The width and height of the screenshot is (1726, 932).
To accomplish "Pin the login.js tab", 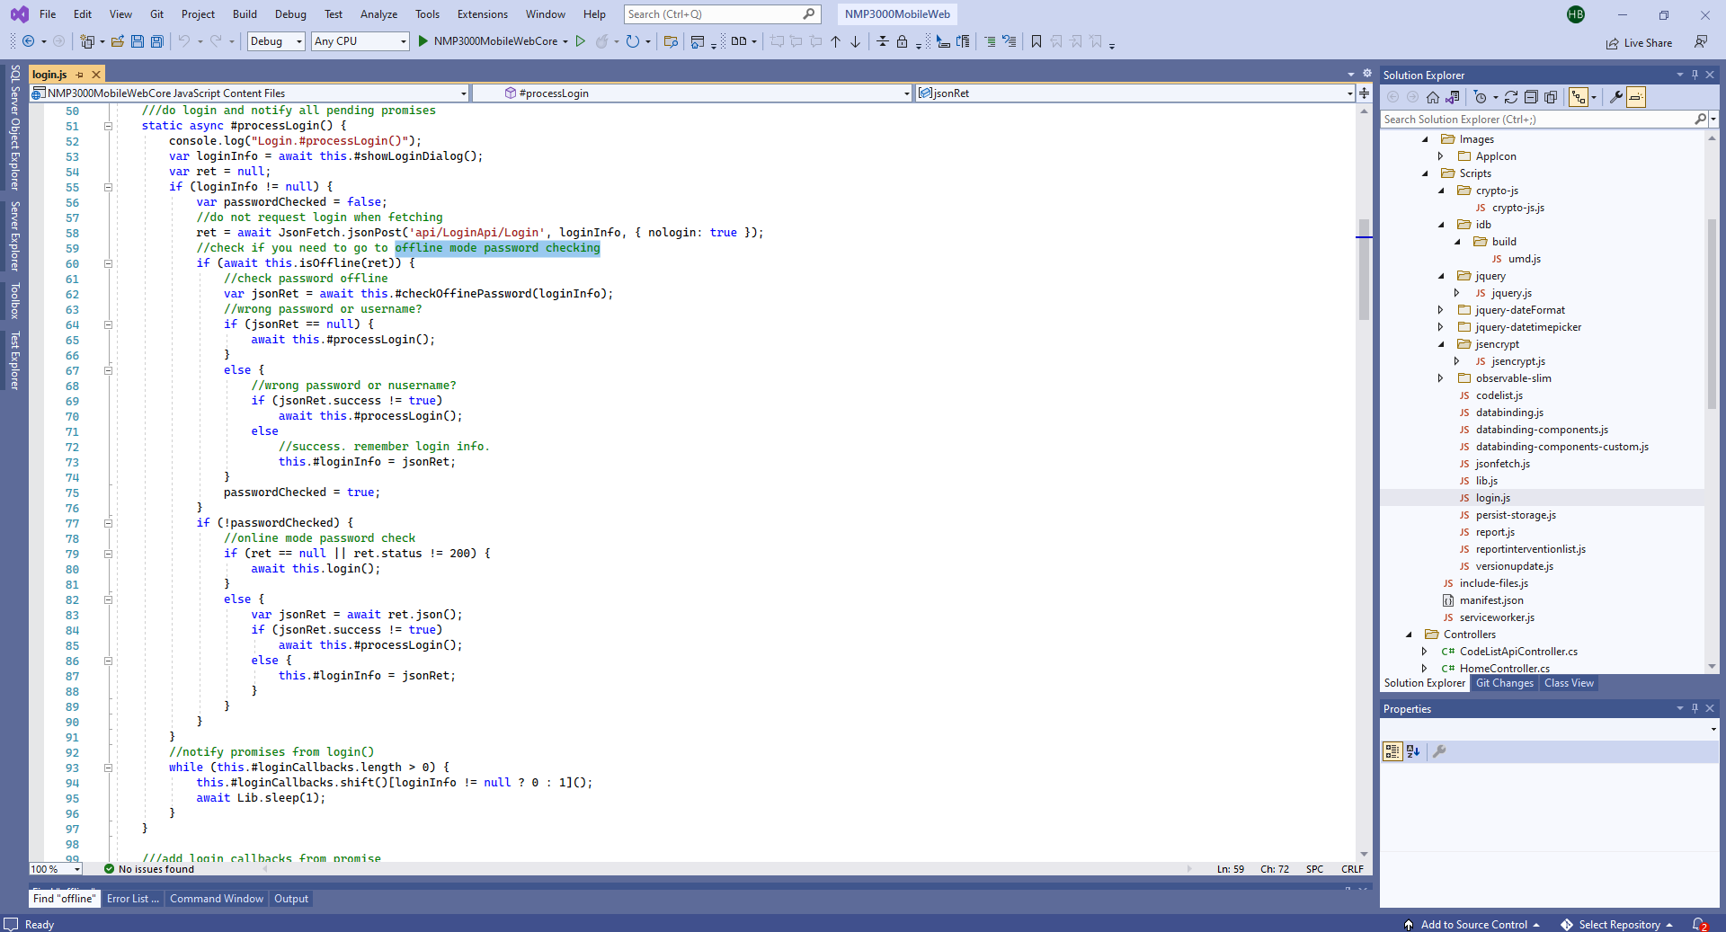I will 80,75.
